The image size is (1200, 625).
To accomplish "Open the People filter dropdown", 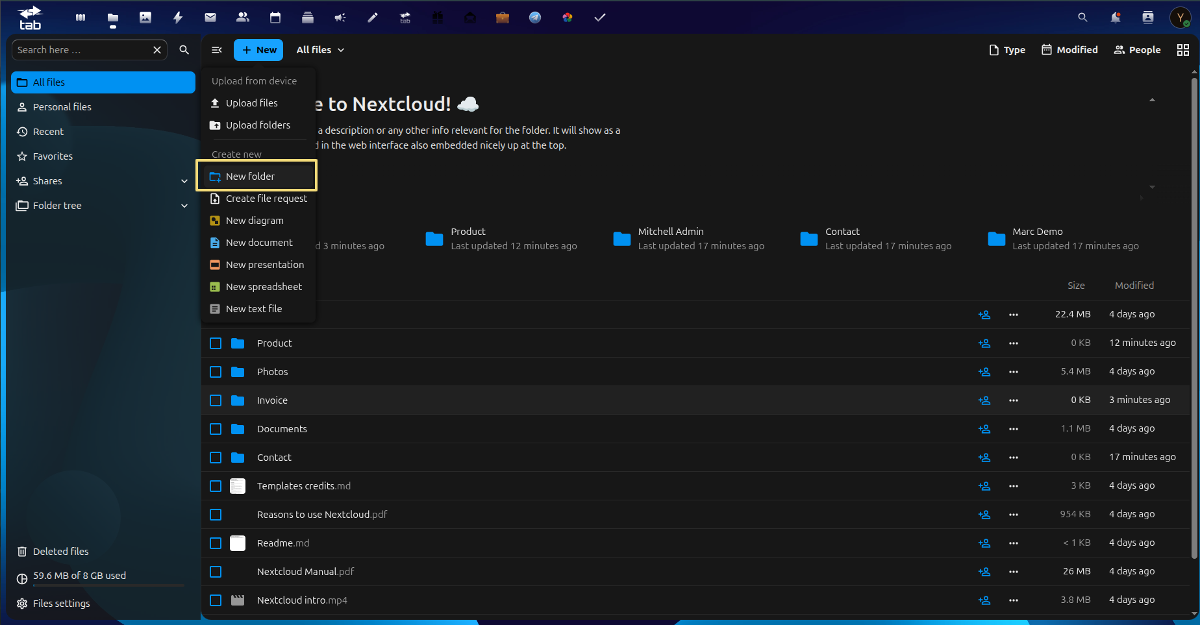I will coord(1138,50).
